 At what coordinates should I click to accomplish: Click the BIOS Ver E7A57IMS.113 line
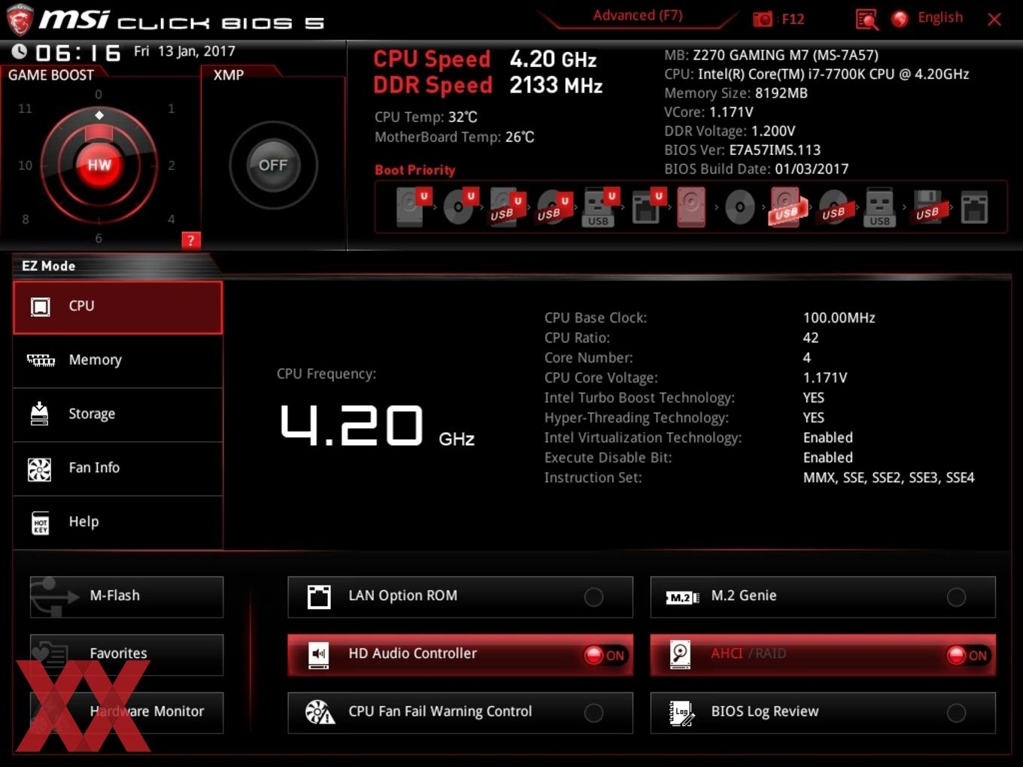742,150
